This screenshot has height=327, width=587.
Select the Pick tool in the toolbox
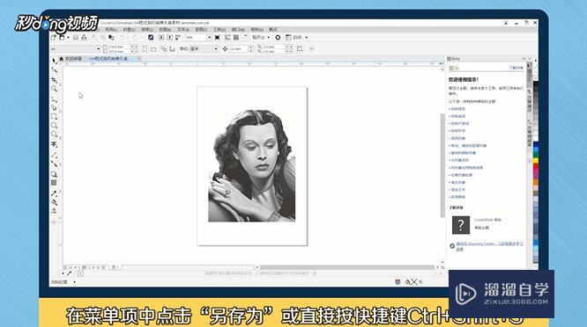54,61
